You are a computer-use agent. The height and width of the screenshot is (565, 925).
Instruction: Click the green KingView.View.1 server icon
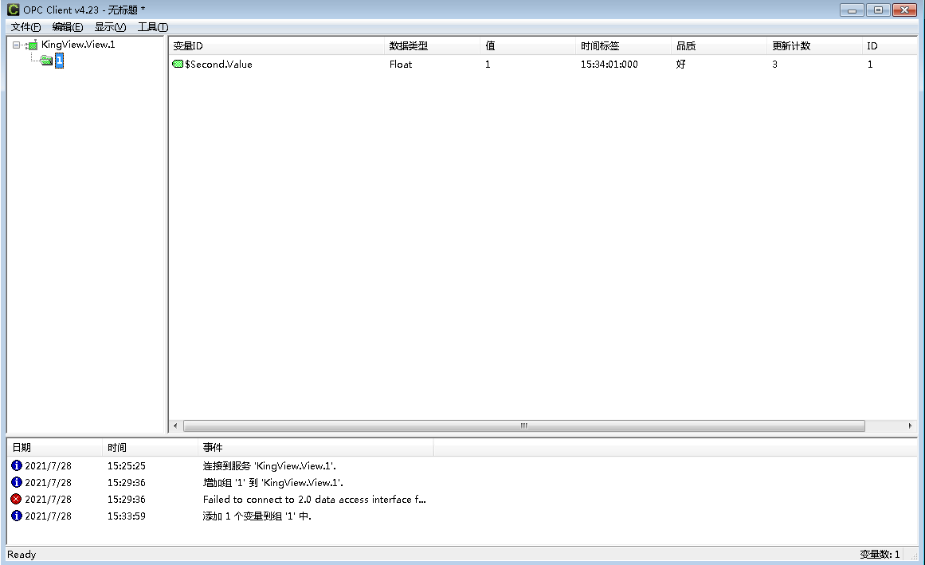(x=33, y=45)
